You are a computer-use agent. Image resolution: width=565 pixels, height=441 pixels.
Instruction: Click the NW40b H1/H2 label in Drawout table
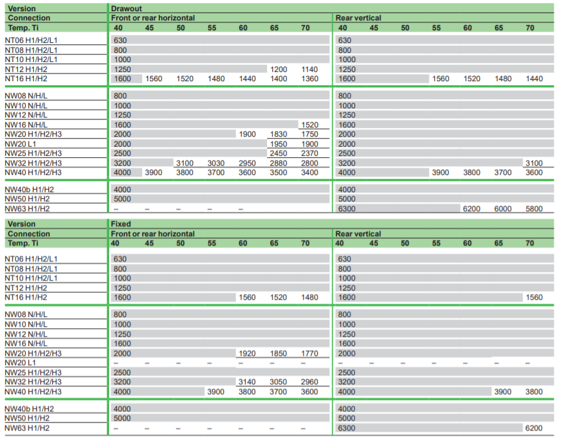tap(29, 189)
